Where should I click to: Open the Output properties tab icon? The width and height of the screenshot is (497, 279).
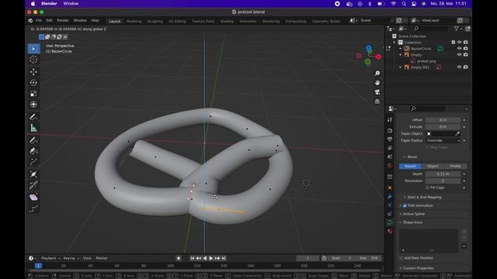[x=390, y=139]
